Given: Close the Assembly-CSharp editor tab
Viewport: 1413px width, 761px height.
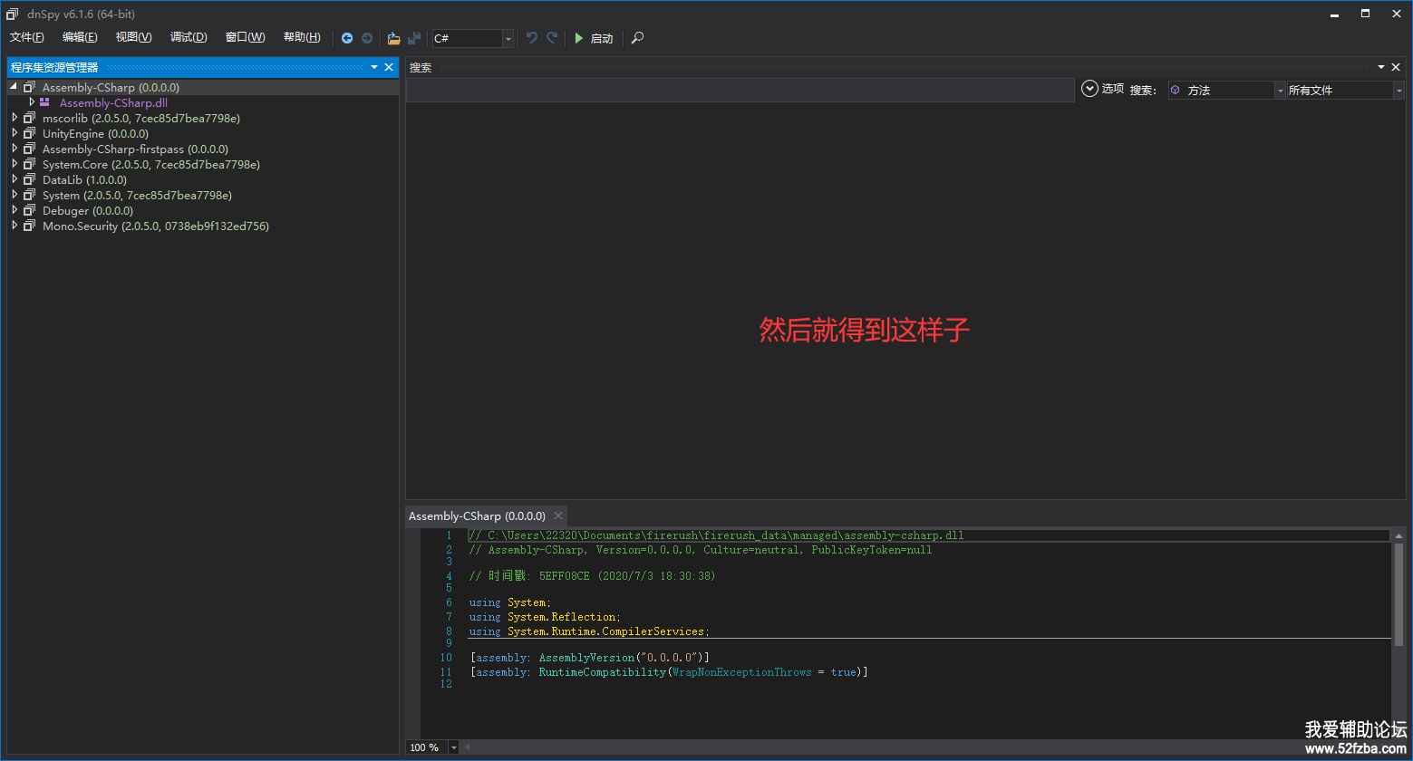Looking at the screenshot, I should [558, 516].
